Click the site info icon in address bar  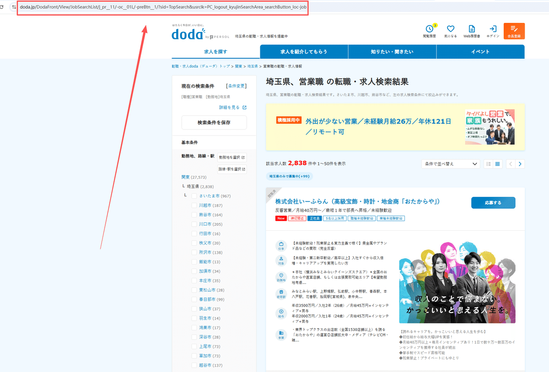14,7
